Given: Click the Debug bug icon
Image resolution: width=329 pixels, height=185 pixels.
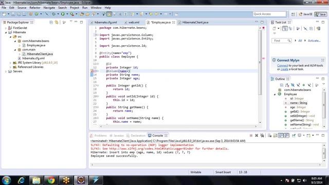Looking at the screenshot, I should click(53, 14).
